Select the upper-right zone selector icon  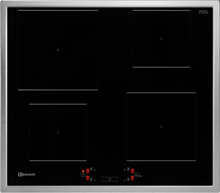coord(128,169)
